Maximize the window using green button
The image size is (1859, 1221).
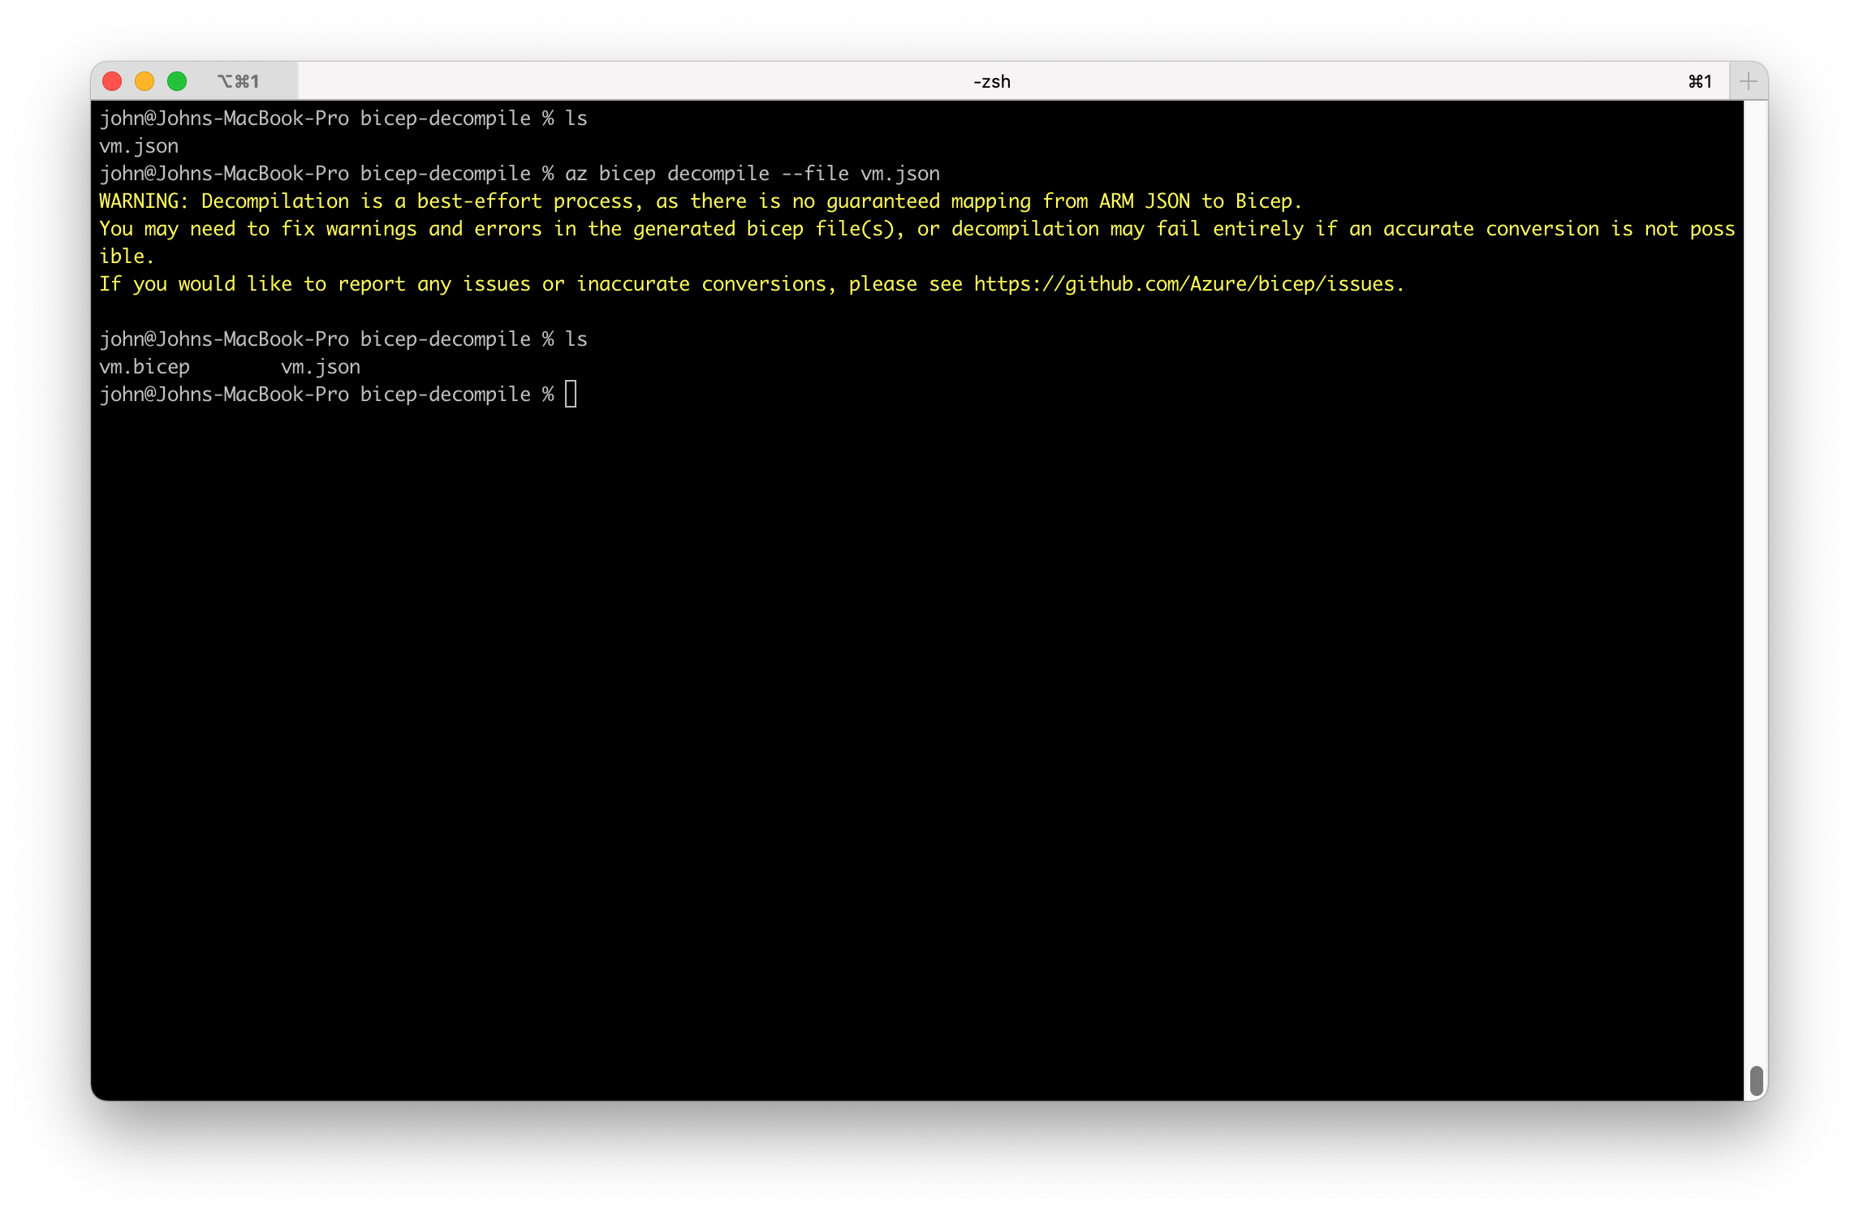177,81
